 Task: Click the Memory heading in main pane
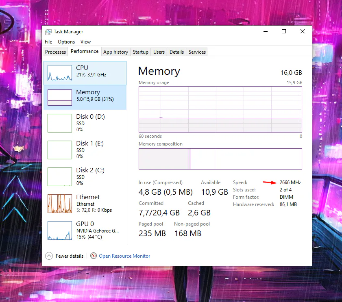(159, 71)
